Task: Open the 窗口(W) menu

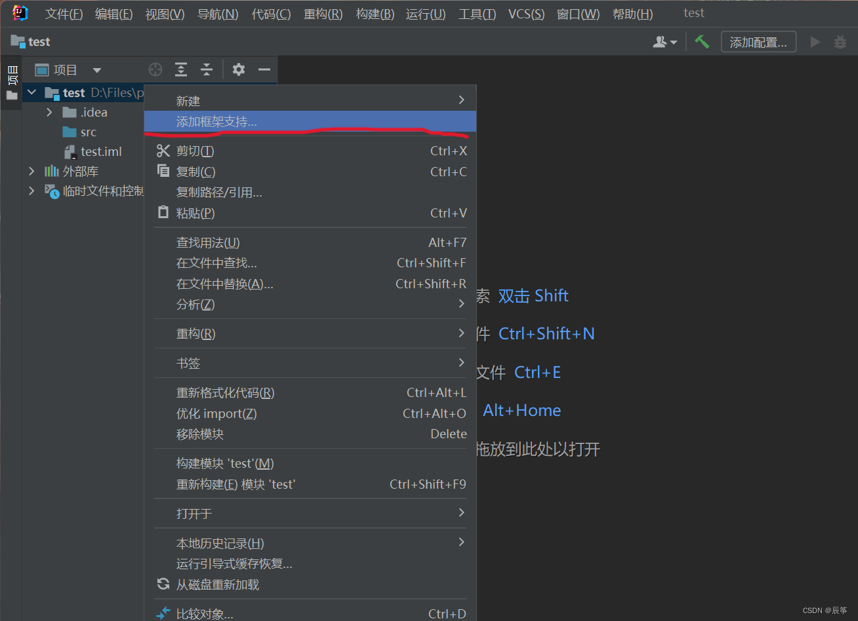Action: click(x=578, y=14)
